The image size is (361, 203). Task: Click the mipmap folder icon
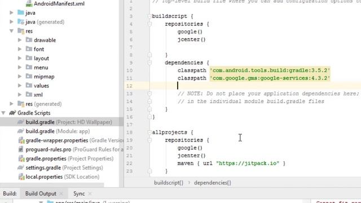point(29,76)
